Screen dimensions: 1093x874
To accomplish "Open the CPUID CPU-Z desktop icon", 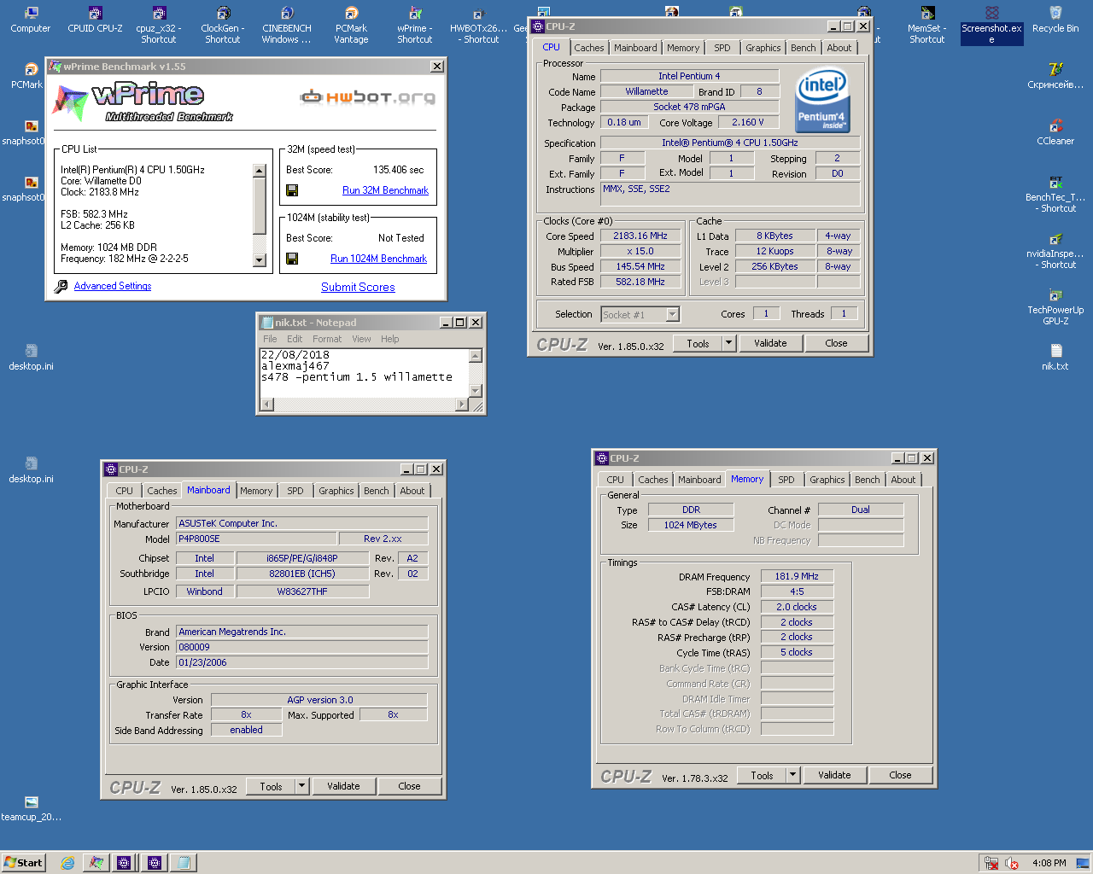I will point(95,20).
